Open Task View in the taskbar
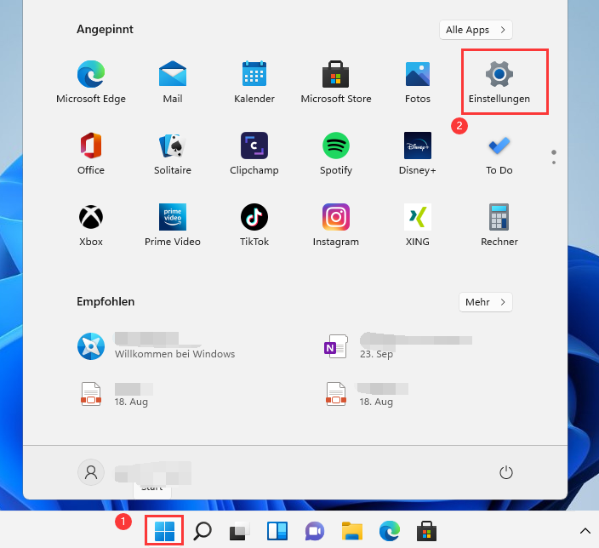 point(240,531)
